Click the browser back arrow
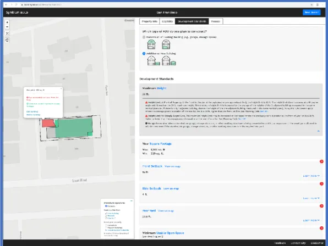This screenshot has height=246, width=328. coord(7,4)
